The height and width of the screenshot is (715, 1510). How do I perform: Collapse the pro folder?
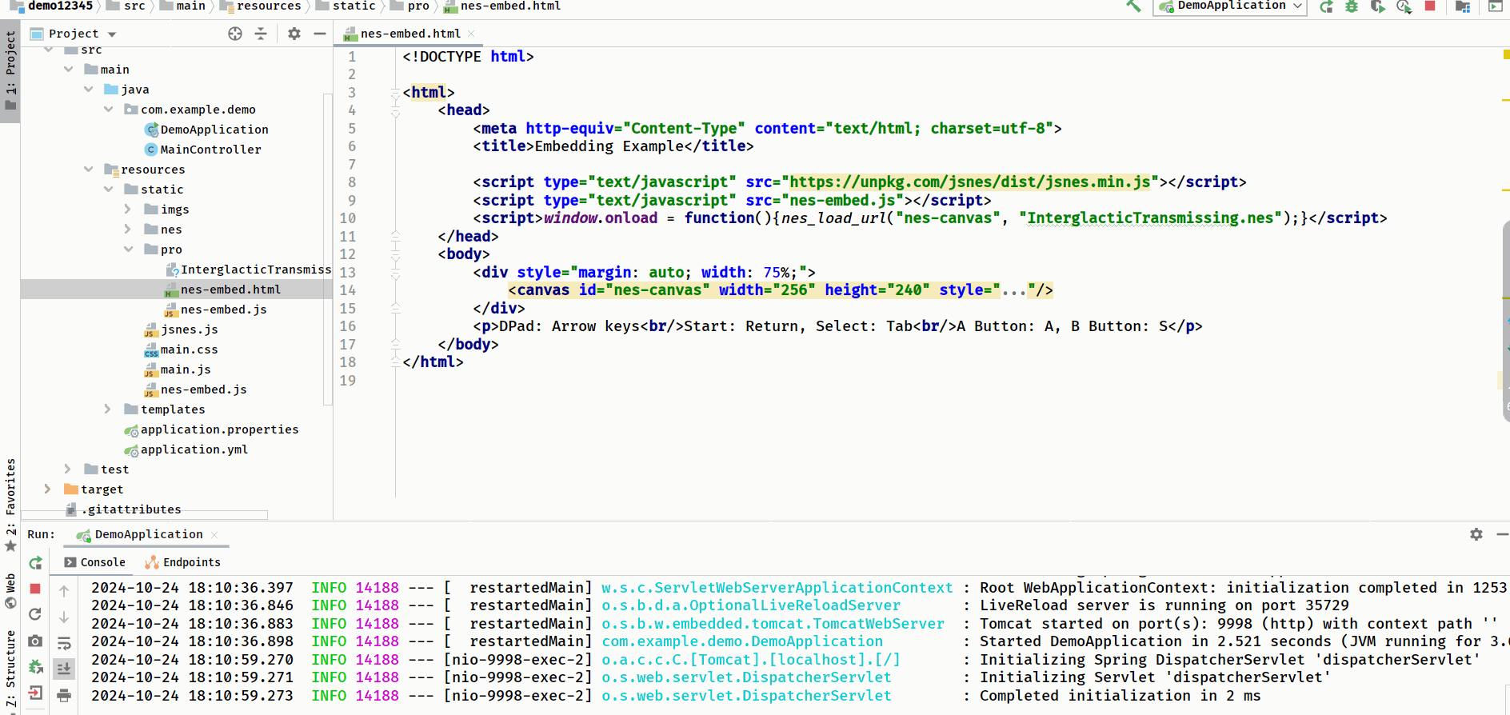click(128, 250)
